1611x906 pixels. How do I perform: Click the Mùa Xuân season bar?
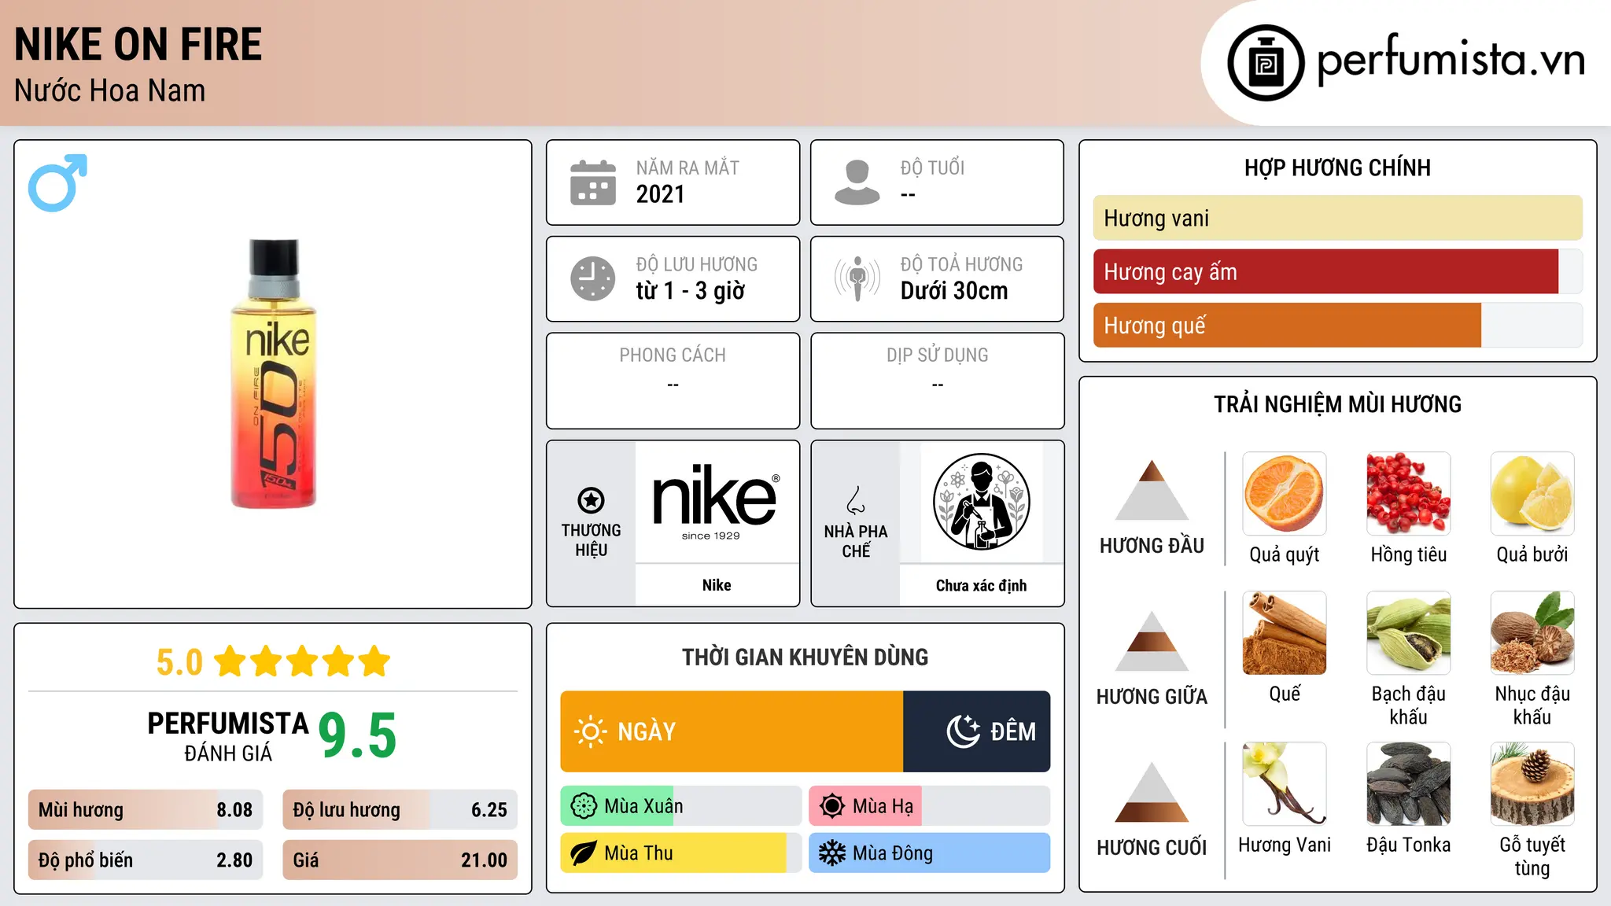point(681,806)
